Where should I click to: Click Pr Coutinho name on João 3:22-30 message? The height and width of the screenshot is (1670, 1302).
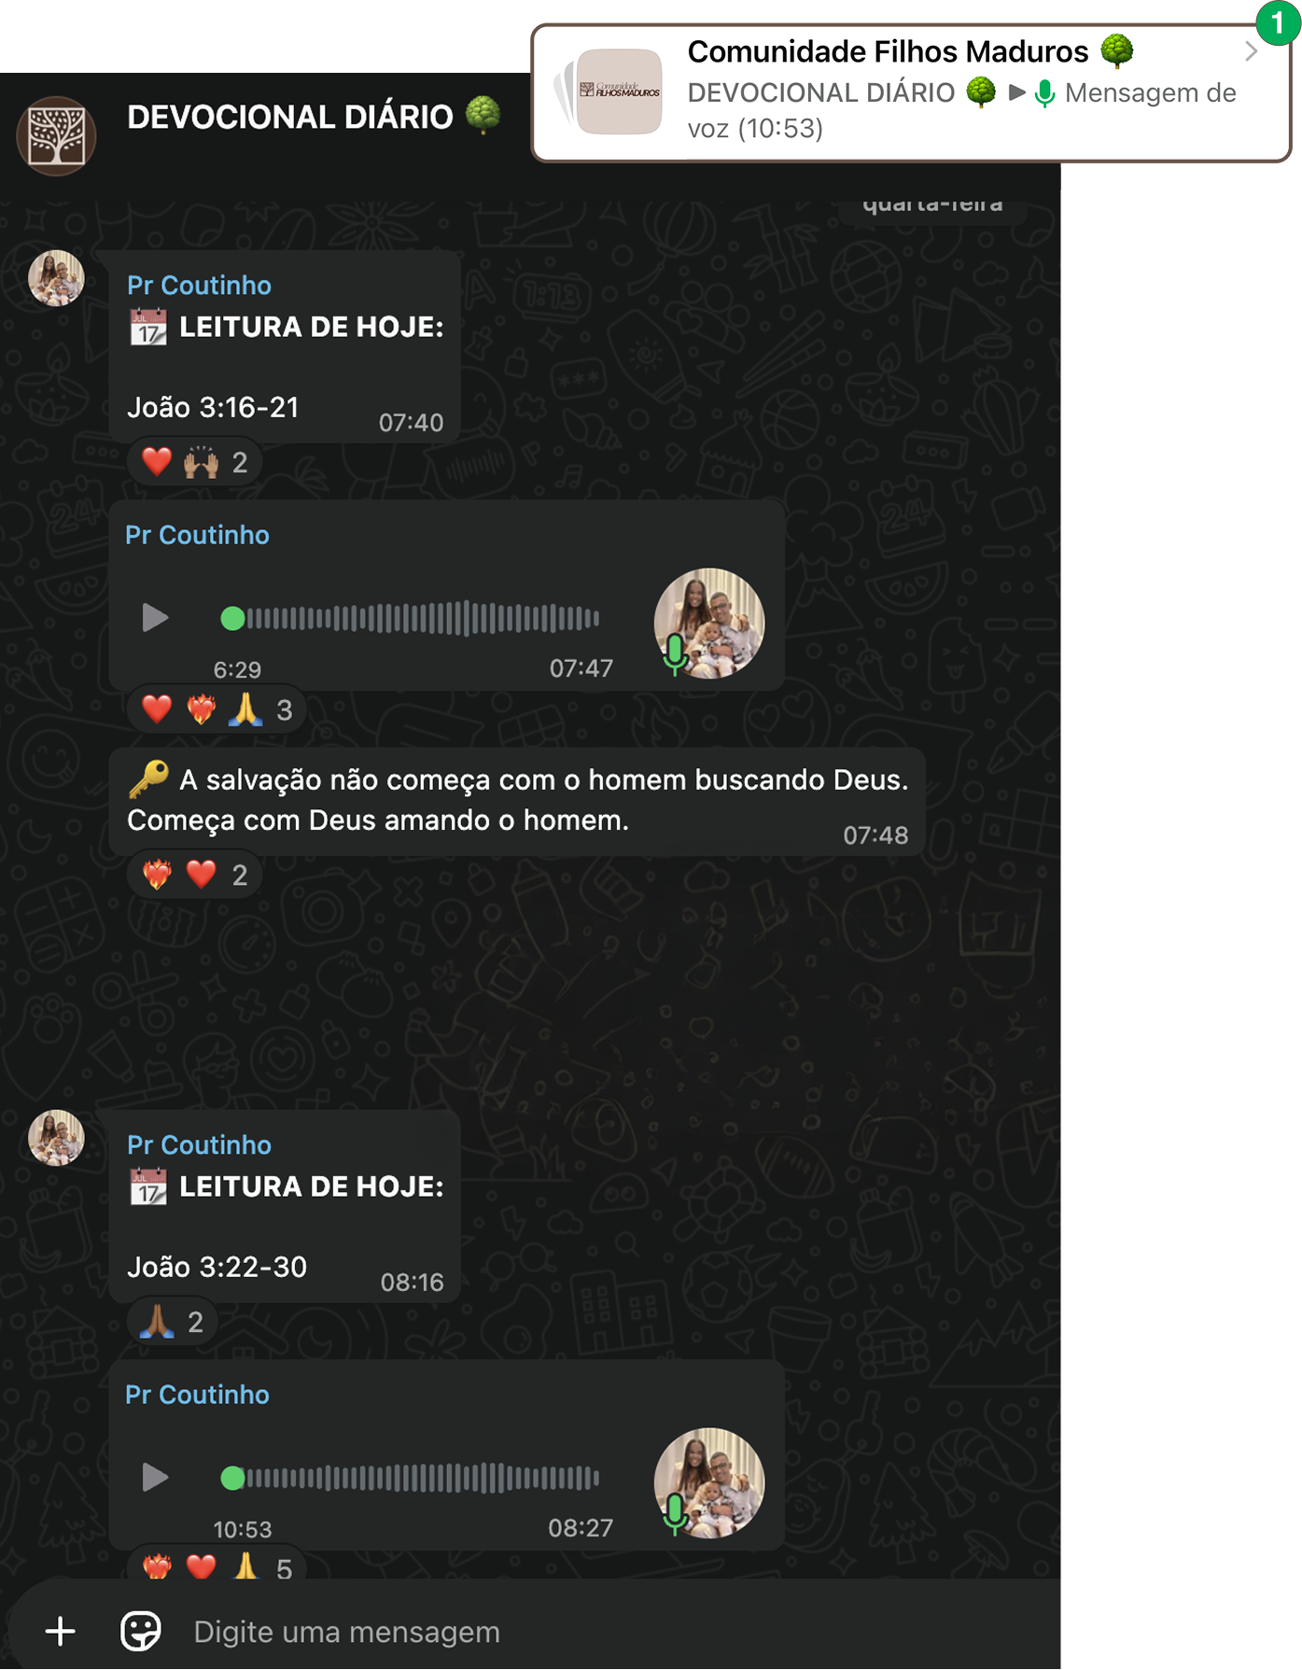point(200,1145)
